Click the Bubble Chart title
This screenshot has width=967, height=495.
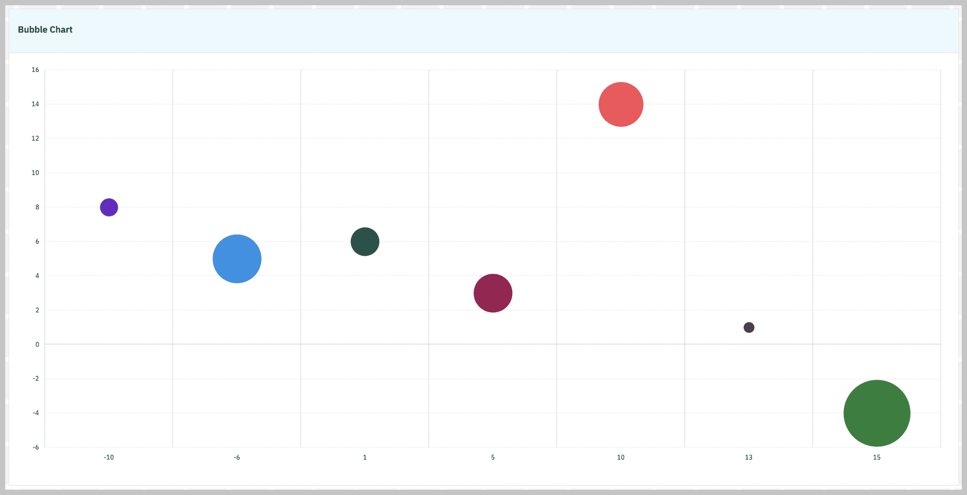[45, 30]
